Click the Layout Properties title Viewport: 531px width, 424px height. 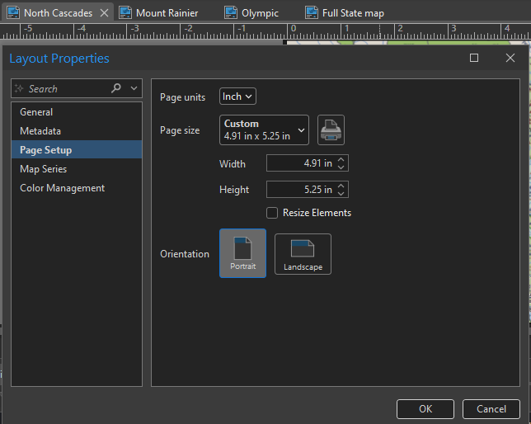click(59, 59)
